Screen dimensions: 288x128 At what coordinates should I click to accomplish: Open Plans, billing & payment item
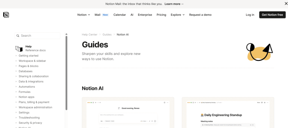[x=34, y=102]
